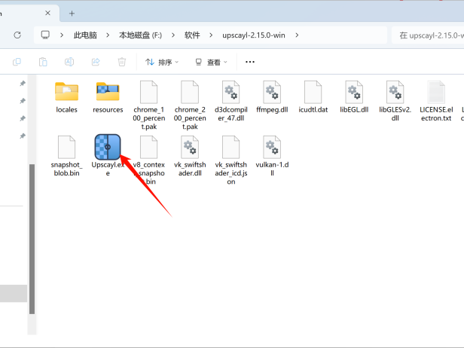464x348 pixels.
Task: Select the vulkan-1.dll file icon
Action: [272, 146]
